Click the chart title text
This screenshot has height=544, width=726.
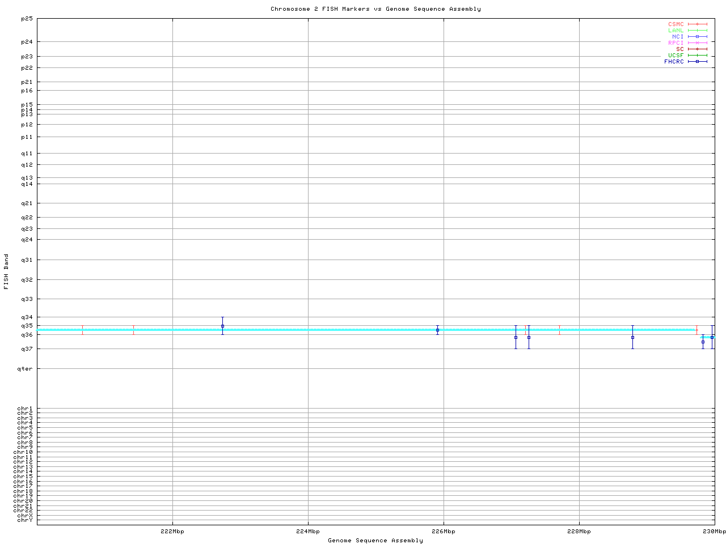tap(375, 9)
